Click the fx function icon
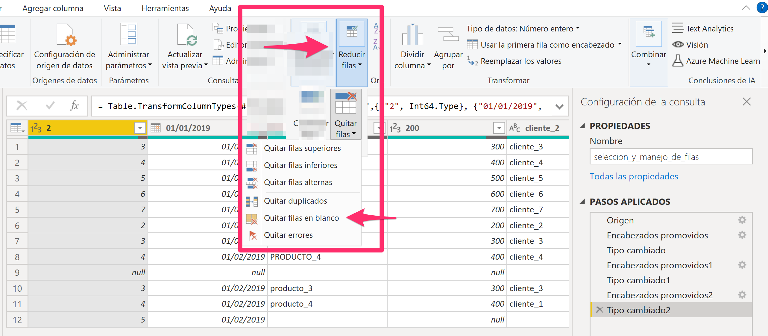Screen dimensions: 768x336 [74, 106]
